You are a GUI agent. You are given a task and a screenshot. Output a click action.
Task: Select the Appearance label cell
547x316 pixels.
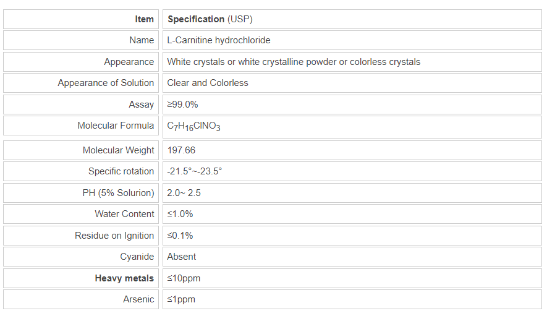[129, 62]
